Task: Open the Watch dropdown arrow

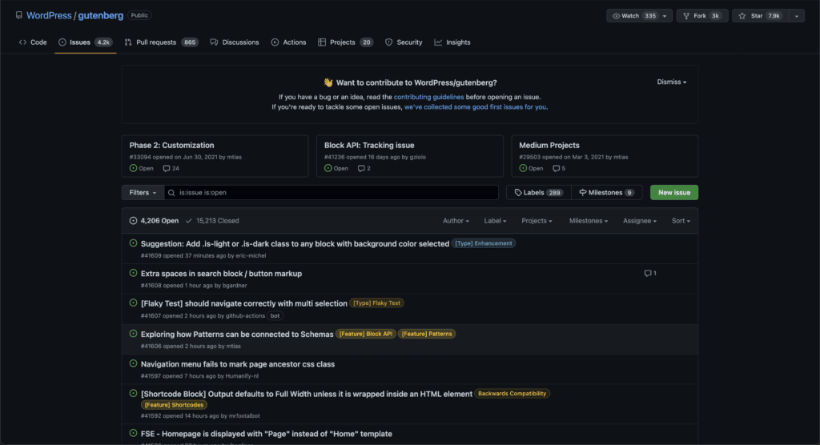Action: [665, 16]
